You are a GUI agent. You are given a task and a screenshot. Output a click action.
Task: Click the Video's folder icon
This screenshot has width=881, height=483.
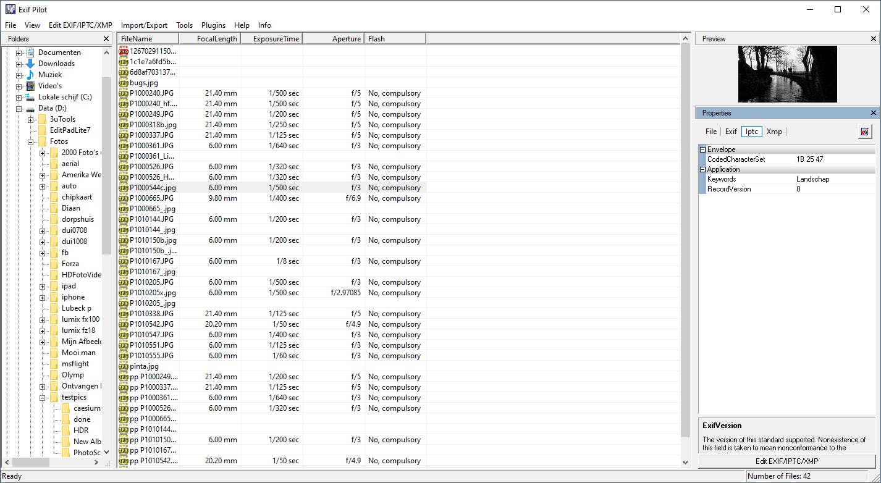[30, 86]
